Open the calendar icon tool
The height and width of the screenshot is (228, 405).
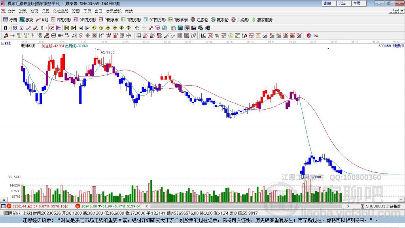pos(173,28)
